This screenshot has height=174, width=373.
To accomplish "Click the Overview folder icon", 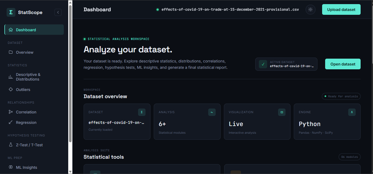I will click(x=11, y=52).
